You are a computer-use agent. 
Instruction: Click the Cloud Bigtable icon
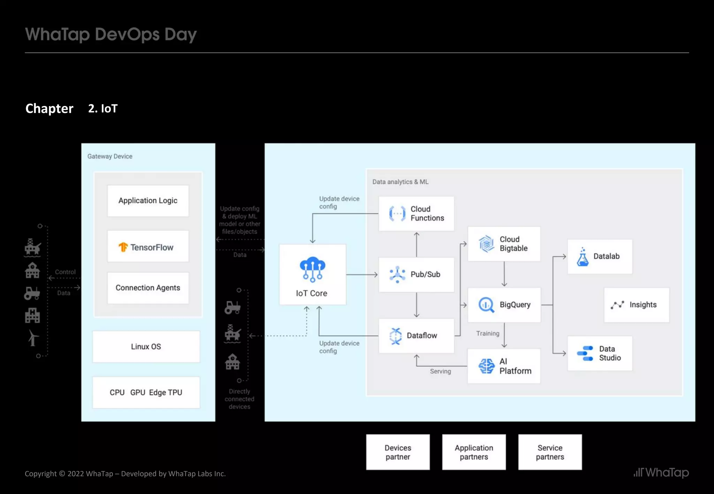[x=486, y=244]
